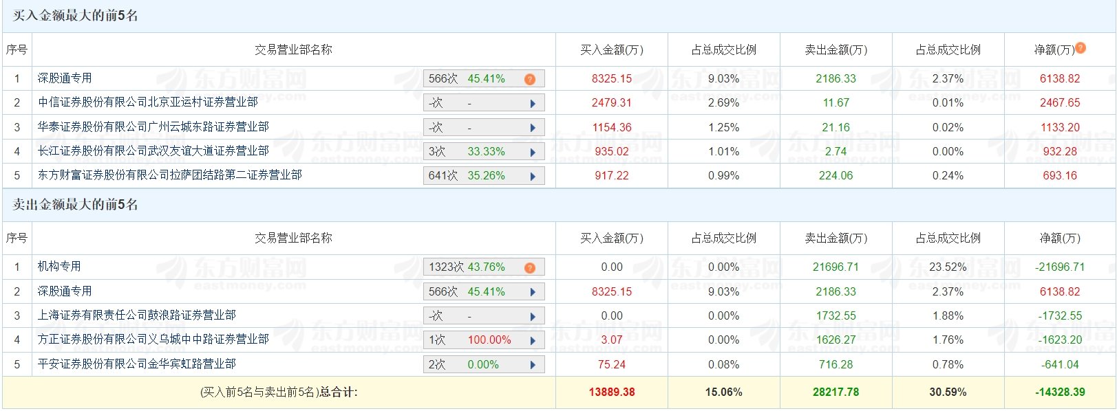The image size is (1117, 411).
Task: Select total buy amount 13889.38
Action: click(x=612, y=392)
